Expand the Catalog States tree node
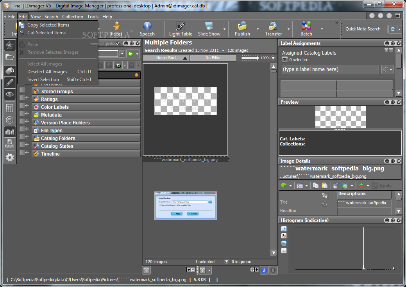The image size is (406, 287). click(x=27, y=144)
